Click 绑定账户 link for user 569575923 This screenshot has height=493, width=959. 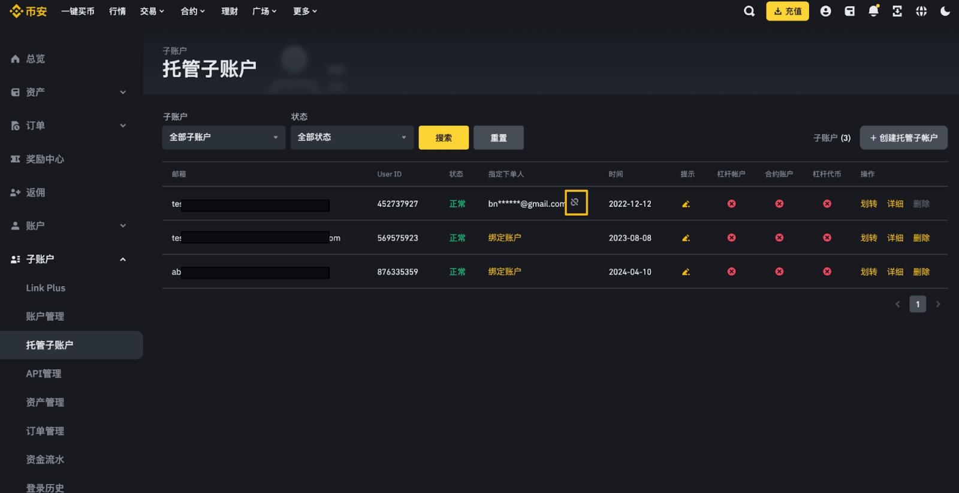tap(505, 238)
